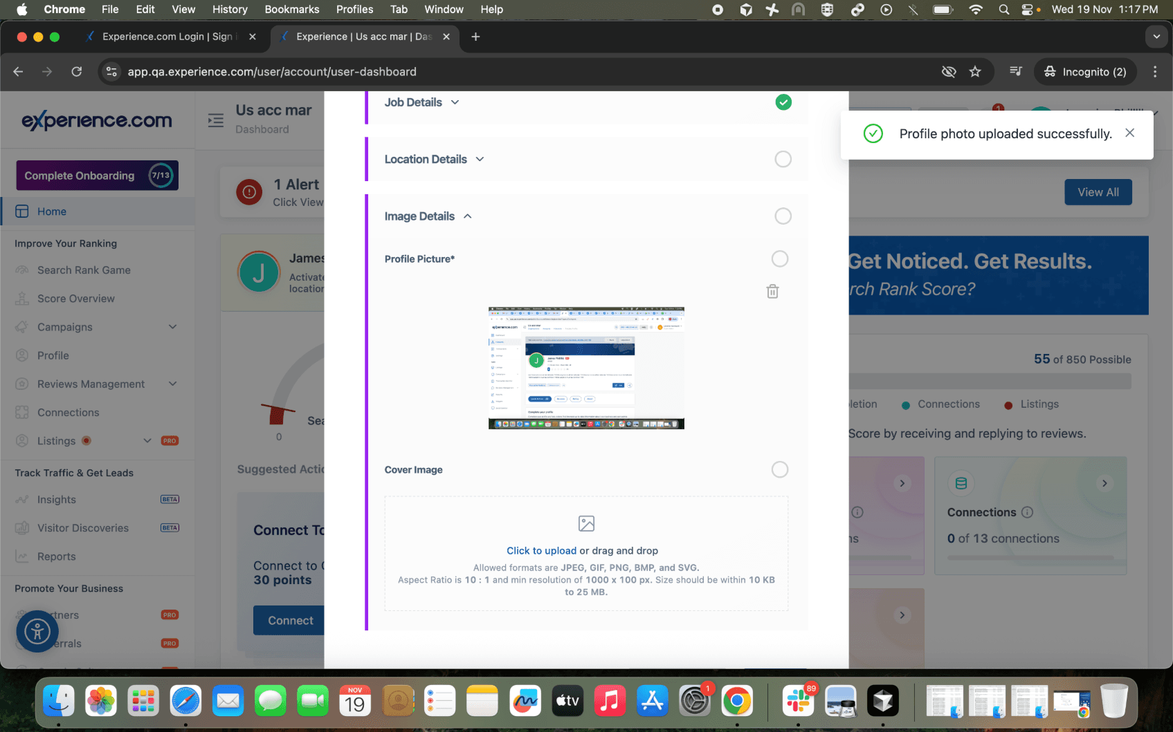The height and width of the screenshot is (732, 1173).
Task: Click the Job Details green checkmark
Action: (783, 102)
